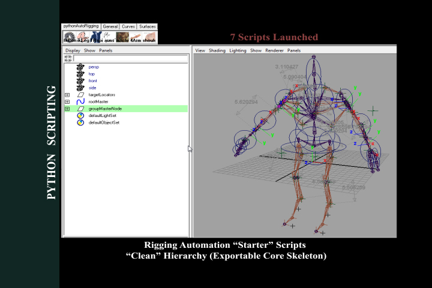
Task: Launch the muscle torso shelf icon
Action: coord(122,37)
